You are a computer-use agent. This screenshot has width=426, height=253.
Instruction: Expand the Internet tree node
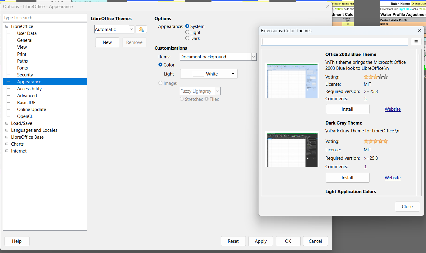click(x=7, y=151)
